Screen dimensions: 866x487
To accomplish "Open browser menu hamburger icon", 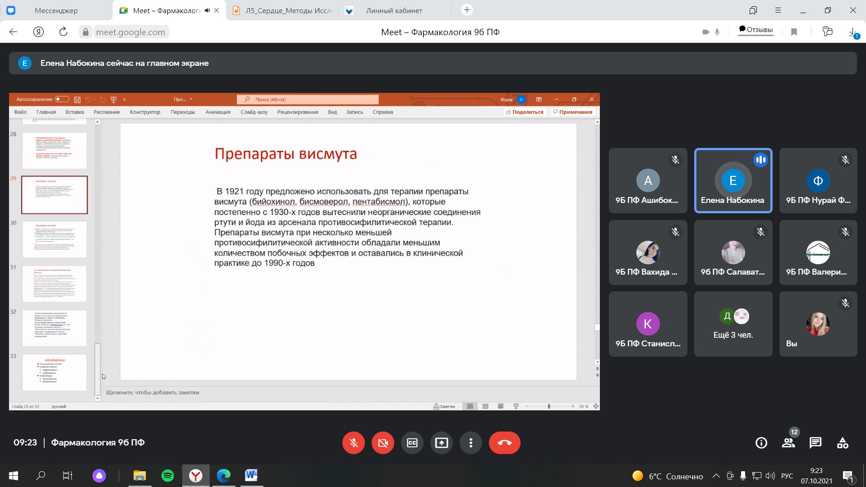I will click(x=778, y=10).
